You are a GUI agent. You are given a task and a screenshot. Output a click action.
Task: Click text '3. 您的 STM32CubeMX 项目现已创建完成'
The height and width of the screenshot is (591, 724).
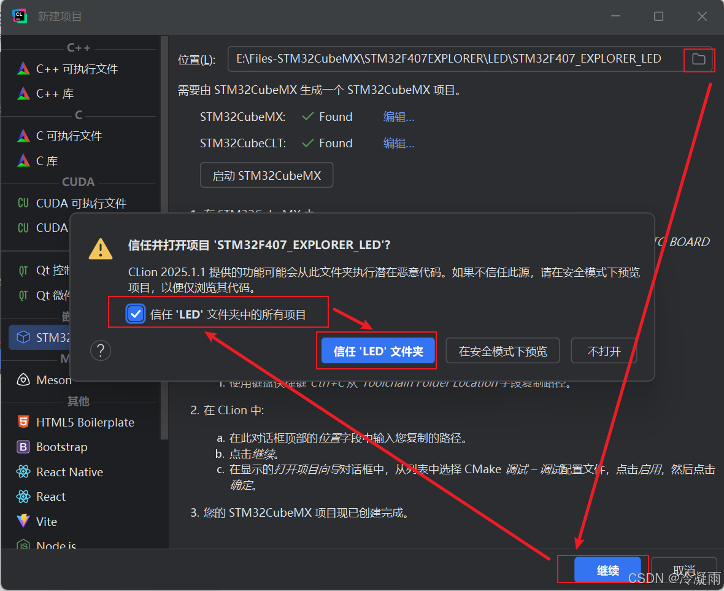coord(300,513)
